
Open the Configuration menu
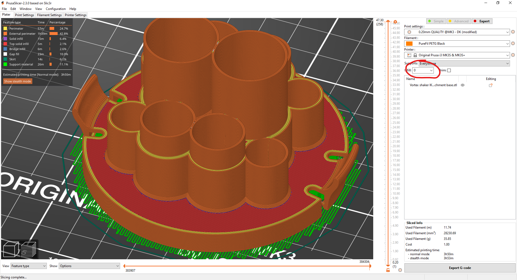55,9
